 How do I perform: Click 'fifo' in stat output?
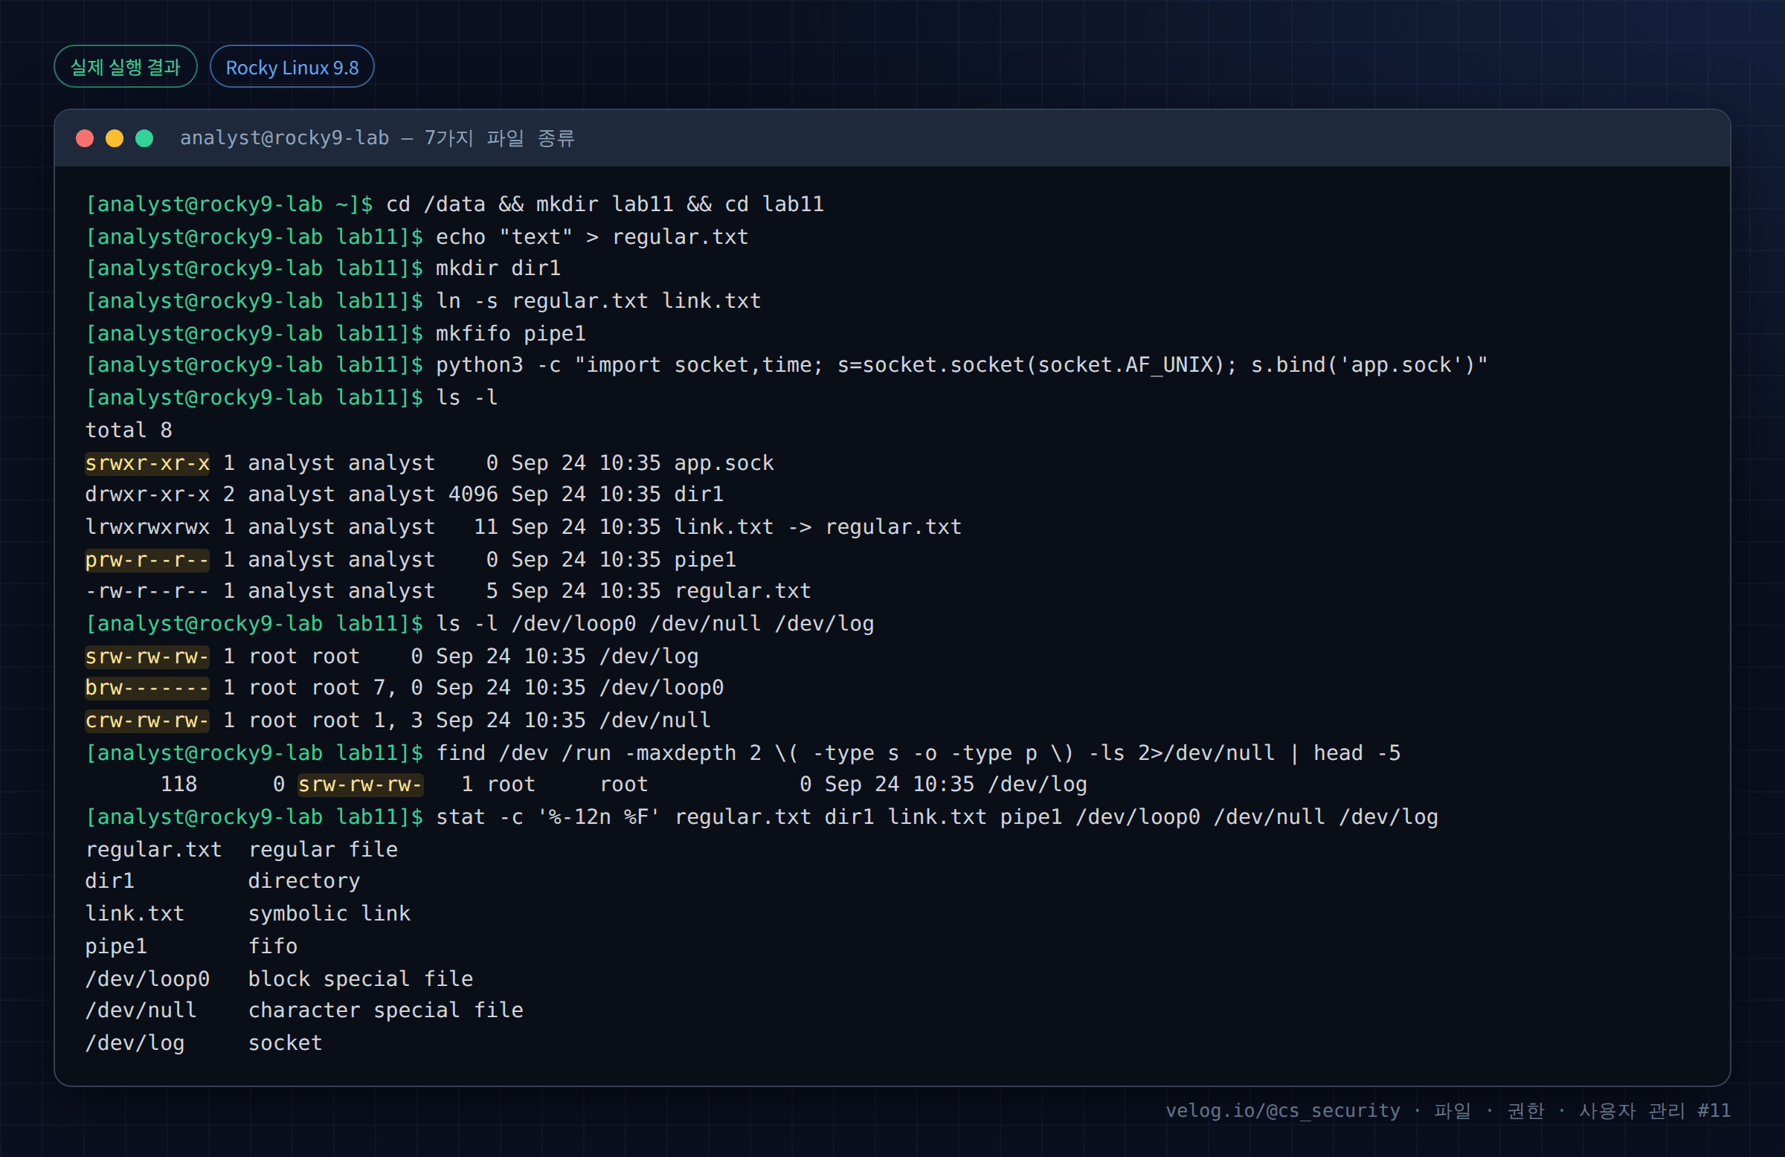[273, 947]
